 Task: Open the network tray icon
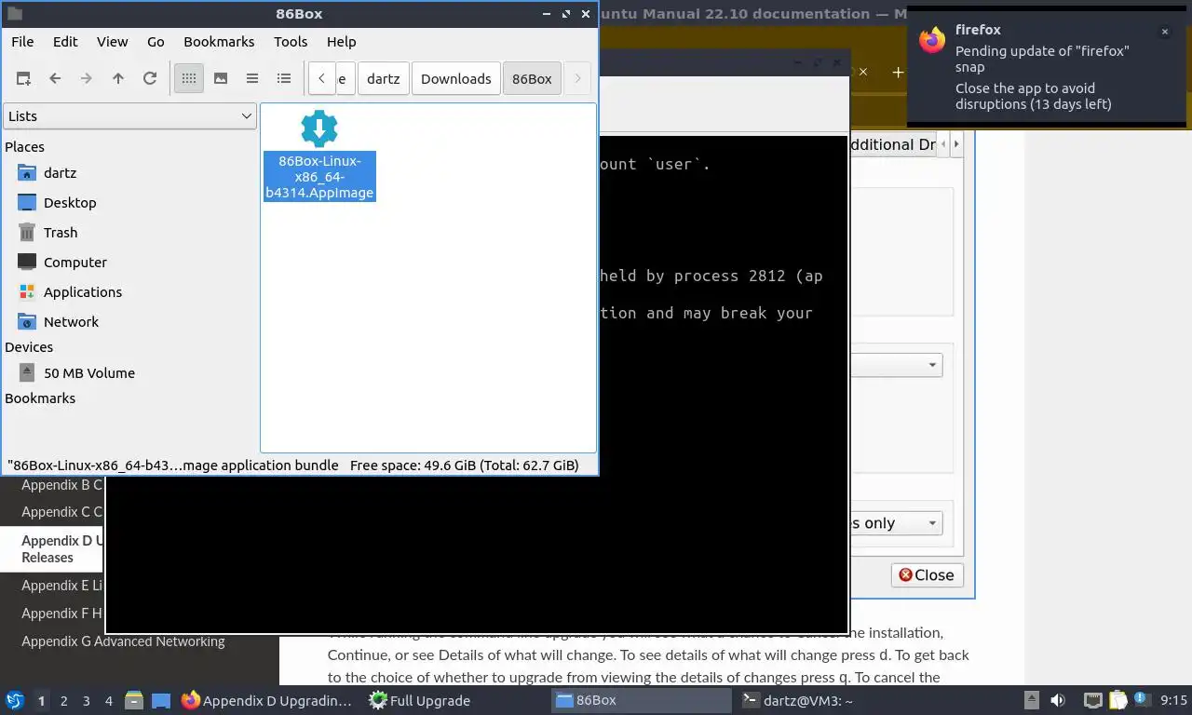click(1092, 700)
